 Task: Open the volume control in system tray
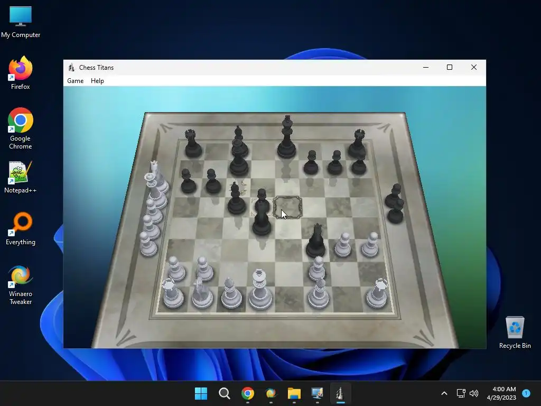pyautogui.click(x=474, y=393)
